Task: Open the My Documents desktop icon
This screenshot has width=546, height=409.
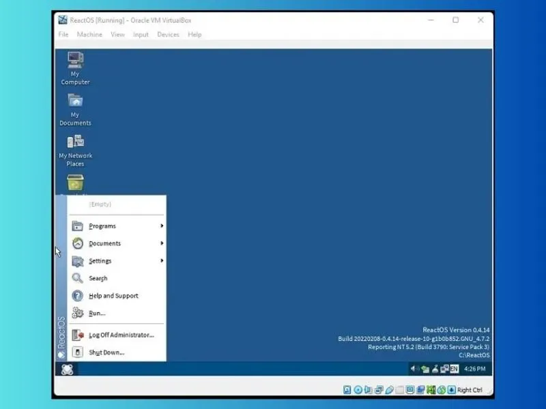Action: (75, 109)
